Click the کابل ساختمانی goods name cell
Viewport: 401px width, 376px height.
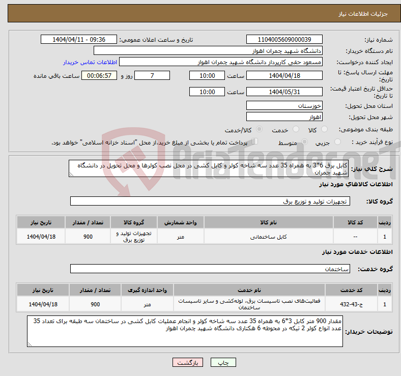point(269,237)
